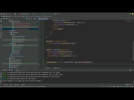Open the Problems tool window button
Image resolution: width=134 pixels, height=100 pixels.
point(6,85)
